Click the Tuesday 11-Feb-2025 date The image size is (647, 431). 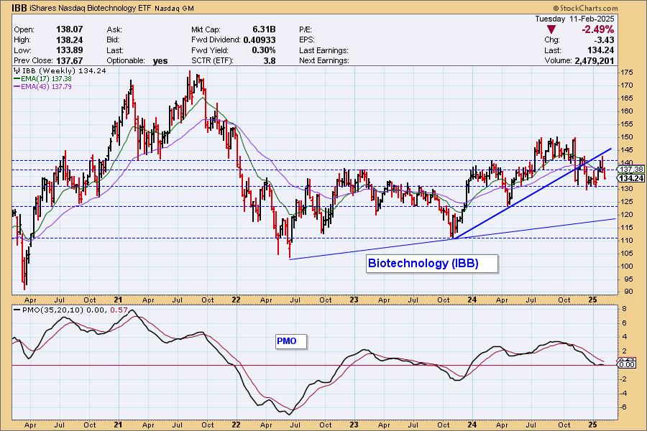coord(574,19)
